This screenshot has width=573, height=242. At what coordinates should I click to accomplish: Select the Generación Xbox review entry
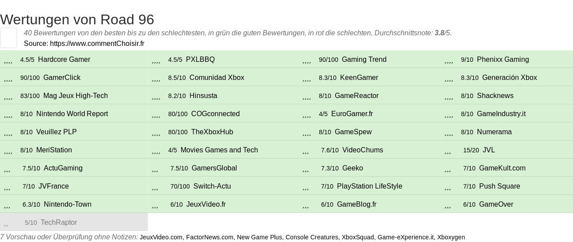pyautogui.click(x=509, y=78)
